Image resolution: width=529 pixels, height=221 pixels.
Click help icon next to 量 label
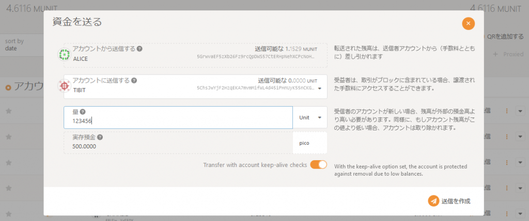pyautogui.click(x=83, y=112)
